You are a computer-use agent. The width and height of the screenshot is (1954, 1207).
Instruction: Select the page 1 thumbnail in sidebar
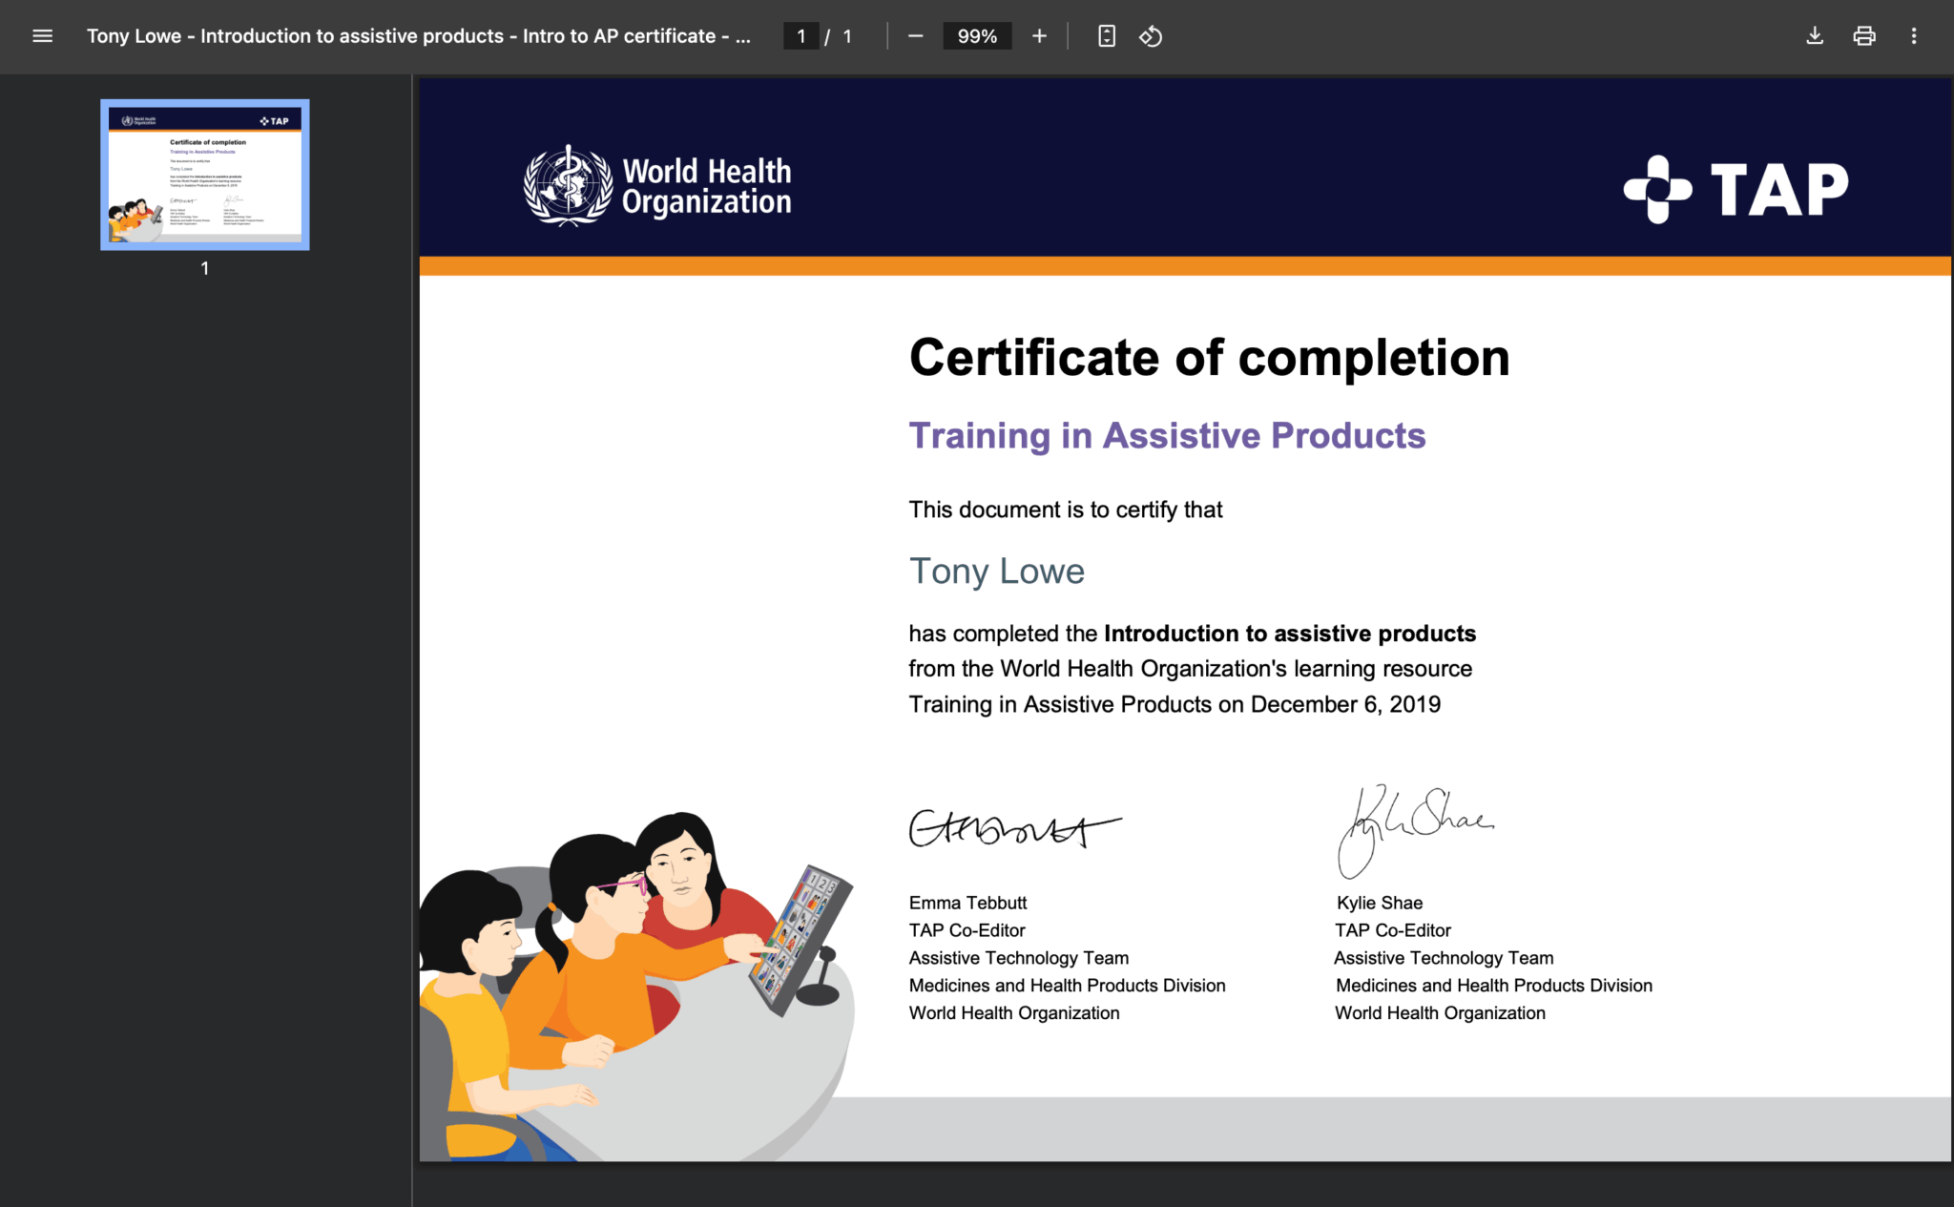pos(204,175)
